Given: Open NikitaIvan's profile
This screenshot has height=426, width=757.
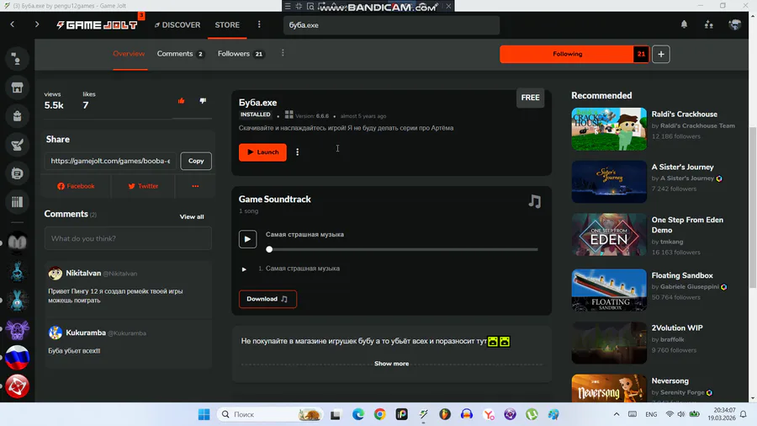Looking at the screenshot, I should (83, 274).
